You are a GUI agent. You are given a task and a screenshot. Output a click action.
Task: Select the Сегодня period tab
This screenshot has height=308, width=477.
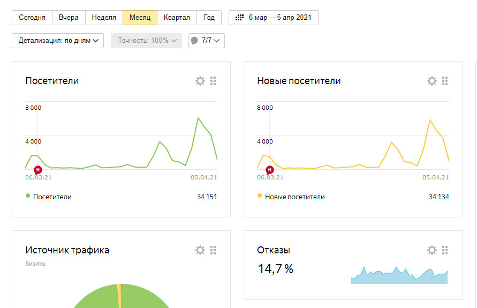(x=32, y=18)
